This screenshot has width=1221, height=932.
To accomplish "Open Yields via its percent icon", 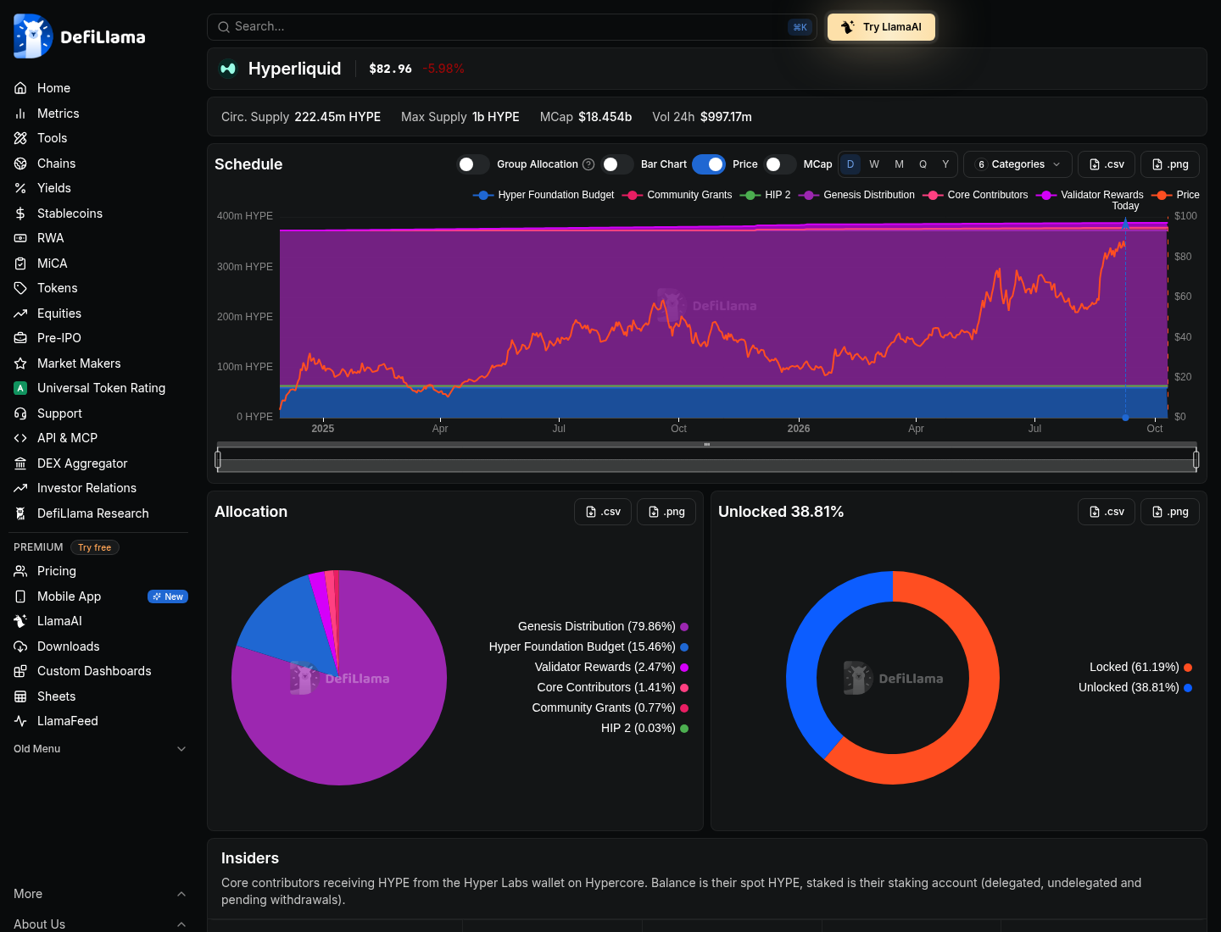I will point(20,188).
